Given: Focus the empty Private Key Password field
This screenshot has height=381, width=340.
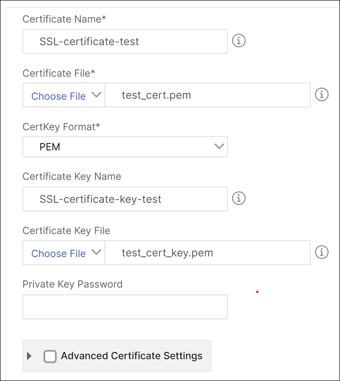Looking at the screenshot, I should pyautogui.click(x=125, y=307).
